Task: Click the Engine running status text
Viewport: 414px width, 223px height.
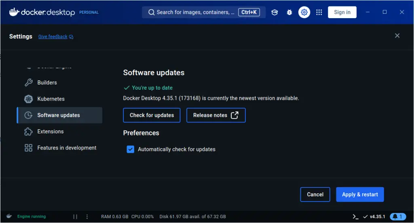Action: pyautogui.click(x=32, y=217)
